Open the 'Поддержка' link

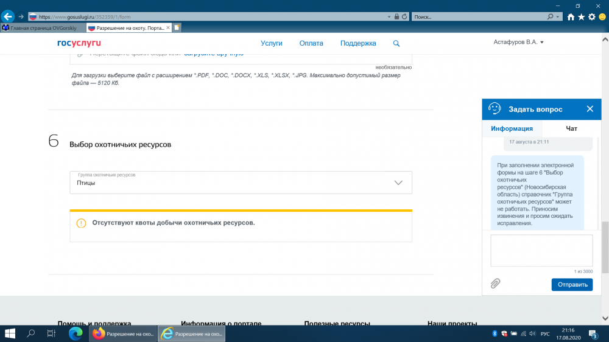358,43
